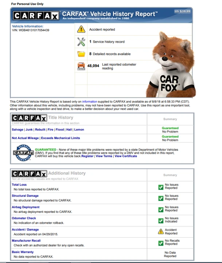Open the Accident / Damage heading link
The height and width of the screenshot is (263, 222).
[x=25, y=229]
